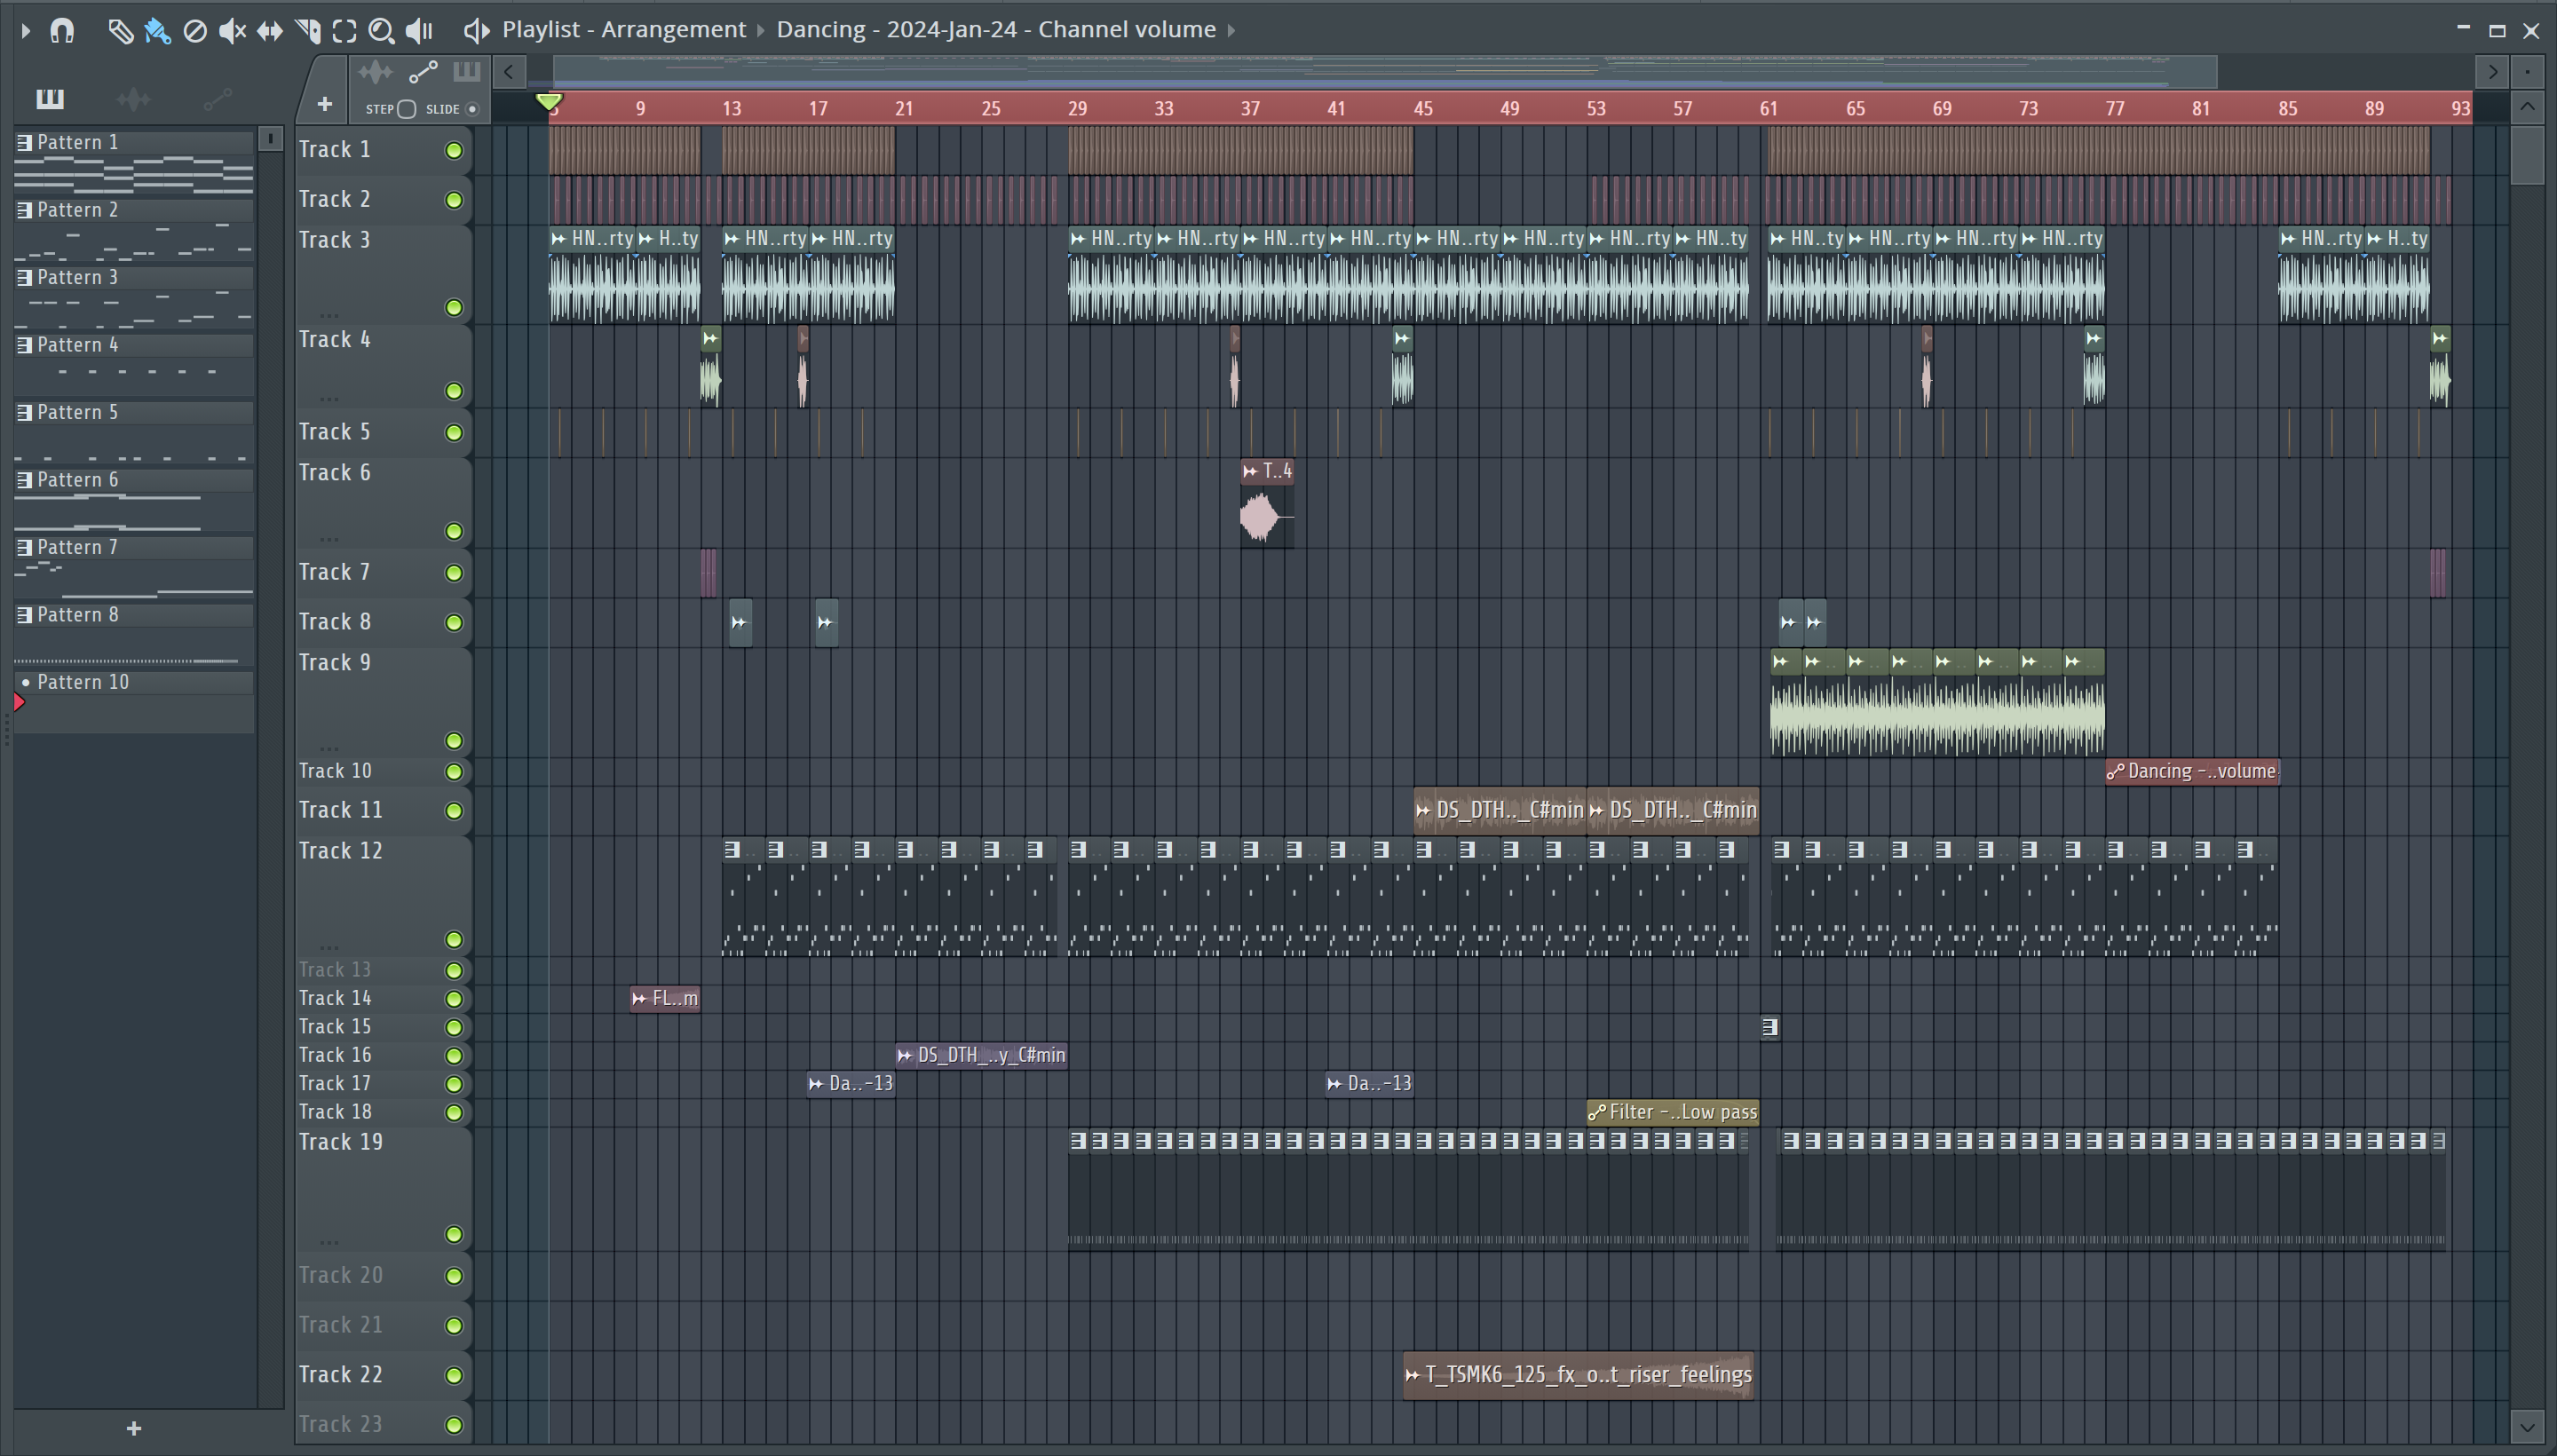This screenshot has width=2557, height=1456.
Task: Mute Track 2 with its green LED
Action: tap(454, 200)
